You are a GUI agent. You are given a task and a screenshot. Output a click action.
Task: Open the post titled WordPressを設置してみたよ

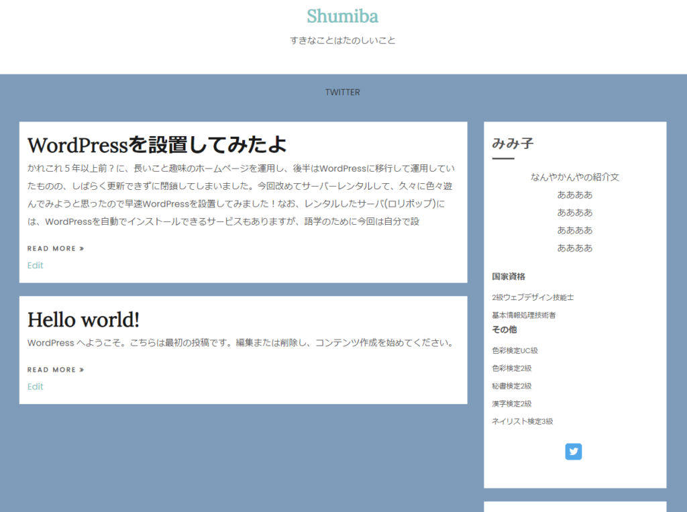click(157, 144)
